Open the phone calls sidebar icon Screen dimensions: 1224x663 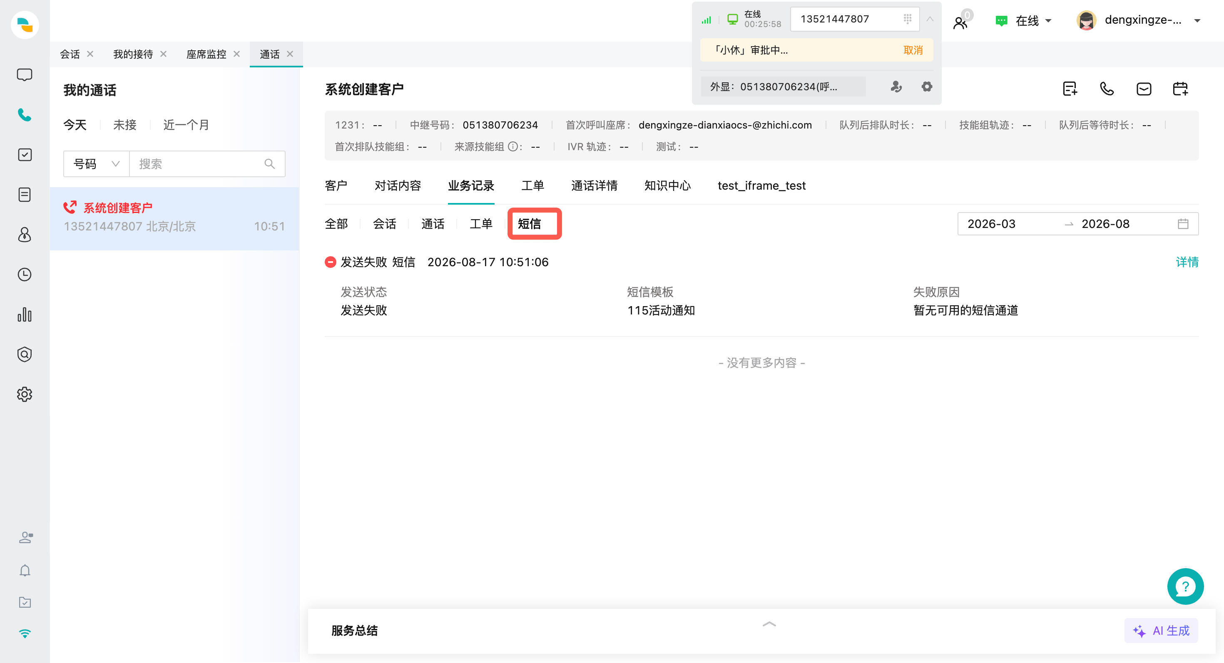point(24,115)
